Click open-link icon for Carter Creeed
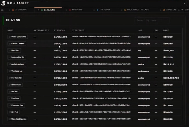Screen dimensions: 189x127 coord(10,44)
